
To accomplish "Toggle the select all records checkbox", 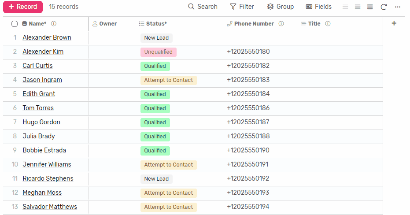I will coord(15,24).
